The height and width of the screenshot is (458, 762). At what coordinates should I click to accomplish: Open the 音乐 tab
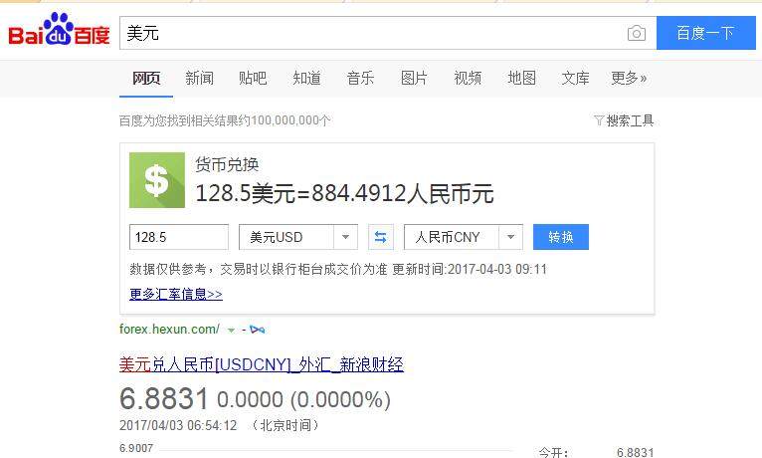click(x=360, y=78)
